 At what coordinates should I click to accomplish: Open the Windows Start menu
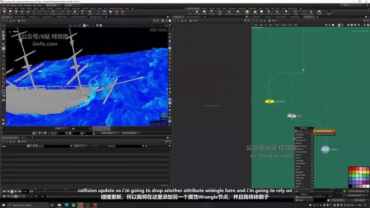pos(3,205)
